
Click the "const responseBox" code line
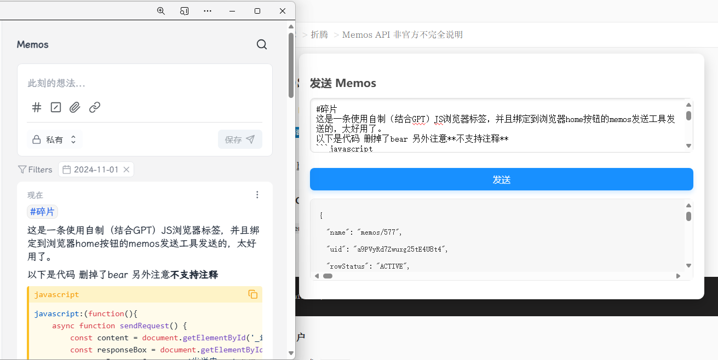click(x=166, y=350)
